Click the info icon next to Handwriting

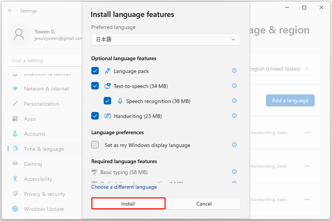point(234,116)
